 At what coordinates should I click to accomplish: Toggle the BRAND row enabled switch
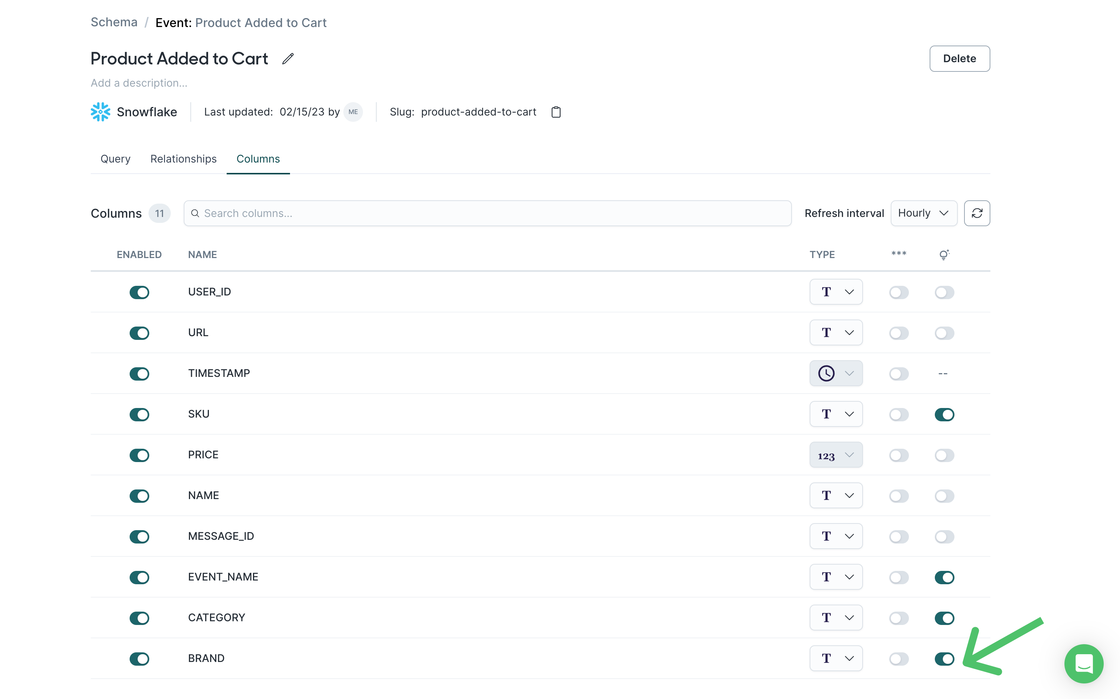pyautogui.click(x=140, y=659)
